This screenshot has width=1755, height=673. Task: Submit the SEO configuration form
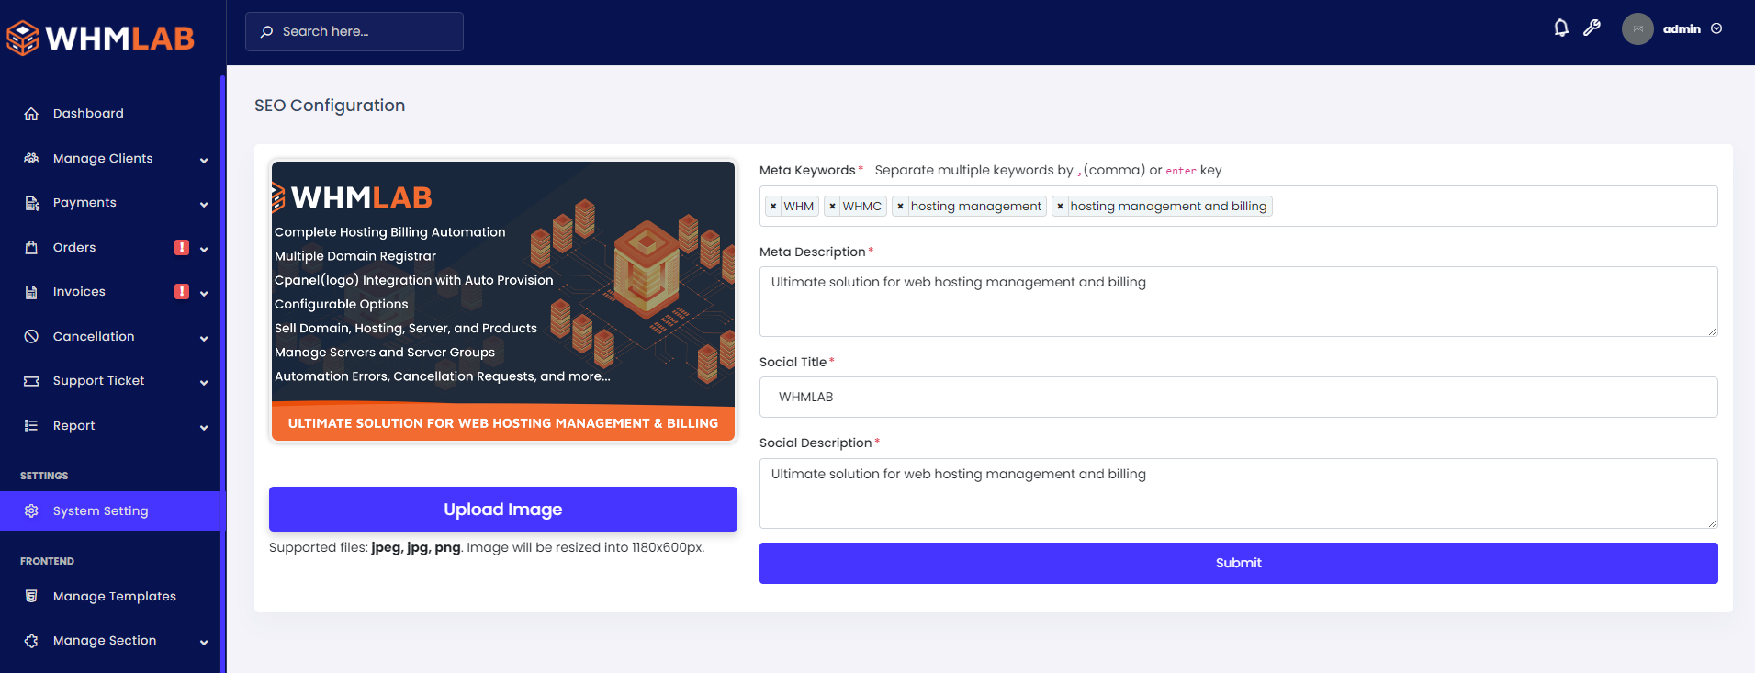[x=1237, y=563]
